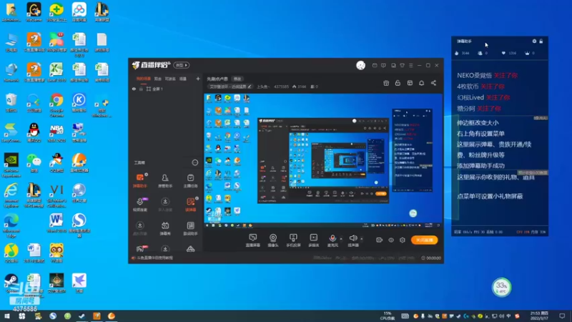The height and width of the screenshot is (322, 572).
Task: Switch to the second scene tab
Action: (157, 79)
